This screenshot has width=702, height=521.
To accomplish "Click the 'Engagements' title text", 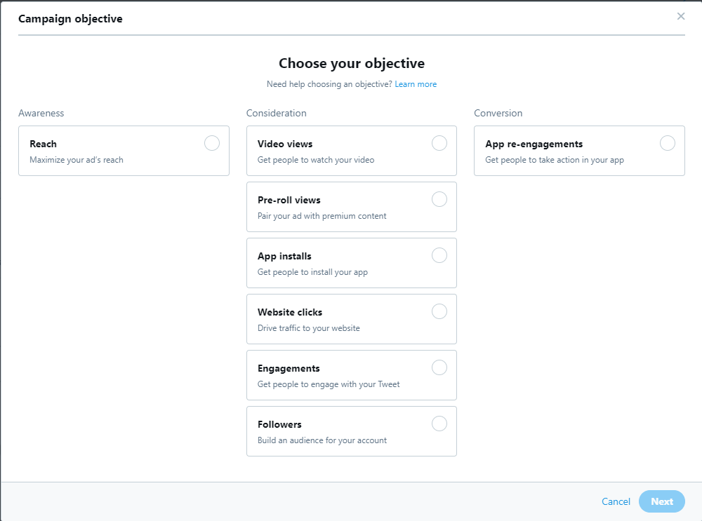I will pos(289,369).
